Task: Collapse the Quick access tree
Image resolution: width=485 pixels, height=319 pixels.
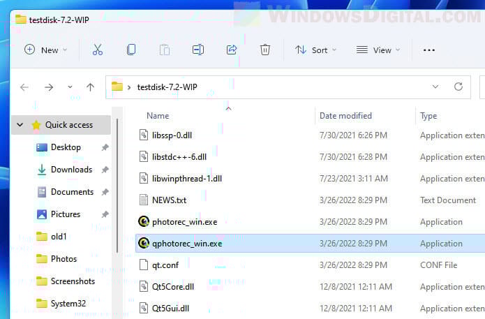Action: point(20,125)
